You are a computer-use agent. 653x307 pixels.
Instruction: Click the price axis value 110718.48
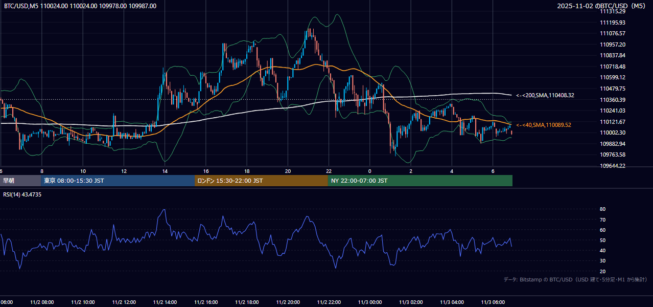tap(613, 67)
